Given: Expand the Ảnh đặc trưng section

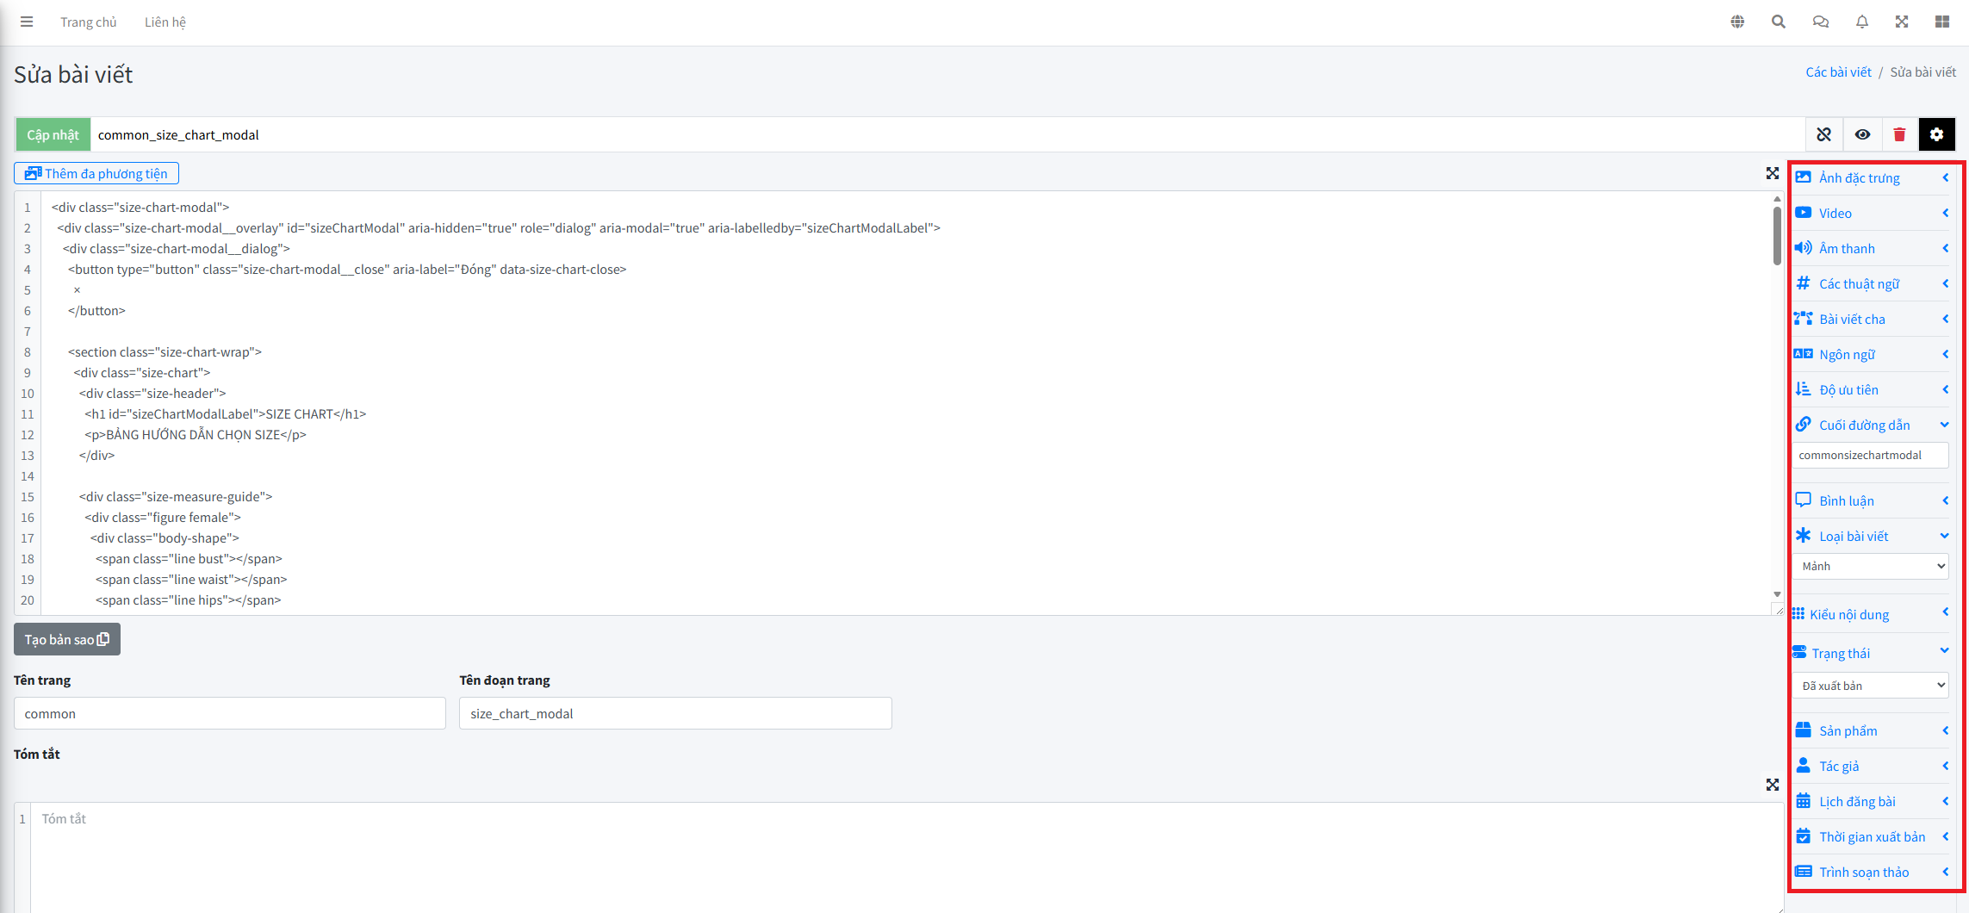Looking at the screenshot, I should coord(1870,177).
